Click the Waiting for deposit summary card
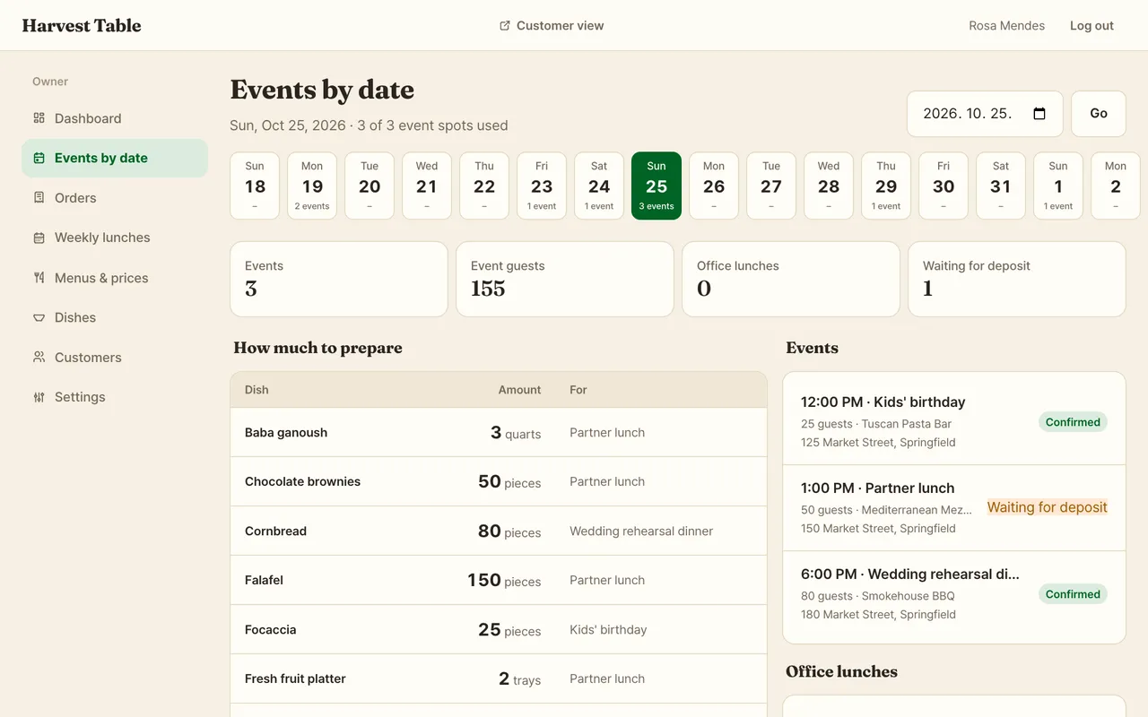1148x717 pixels. (1017, 279)
